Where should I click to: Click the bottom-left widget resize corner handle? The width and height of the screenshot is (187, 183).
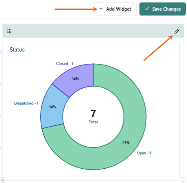tap(4, 179)
